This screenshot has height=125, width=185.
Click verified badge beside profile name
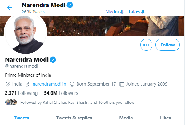pyautogui.click(x=53, y=59)
